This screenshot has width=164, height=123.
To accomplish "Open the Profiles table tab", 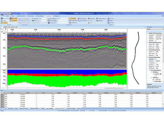I will [43, 108].
